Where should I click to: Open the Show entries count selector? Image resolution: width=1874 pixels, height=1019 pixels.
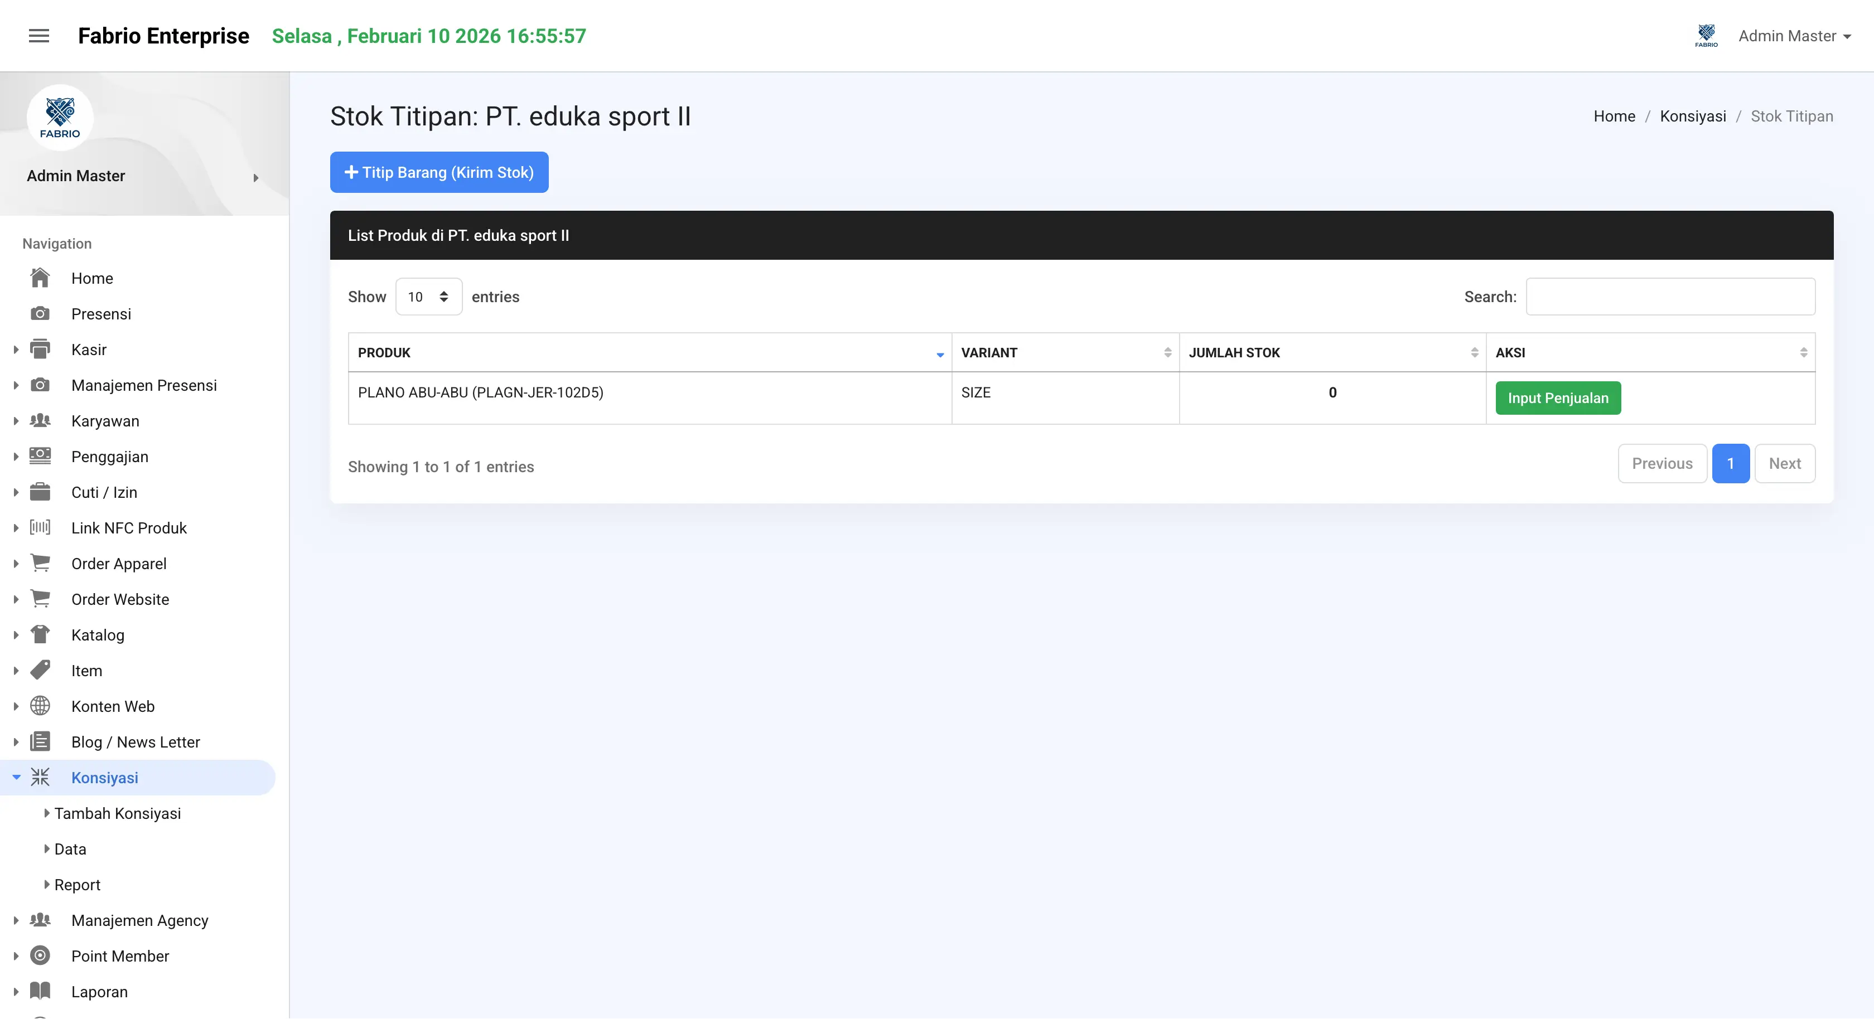428,297
